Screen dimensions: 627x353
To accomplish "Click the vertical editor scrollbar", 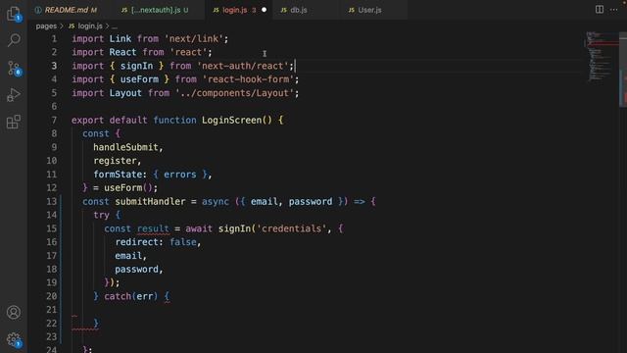I will [x=623, y=71].
